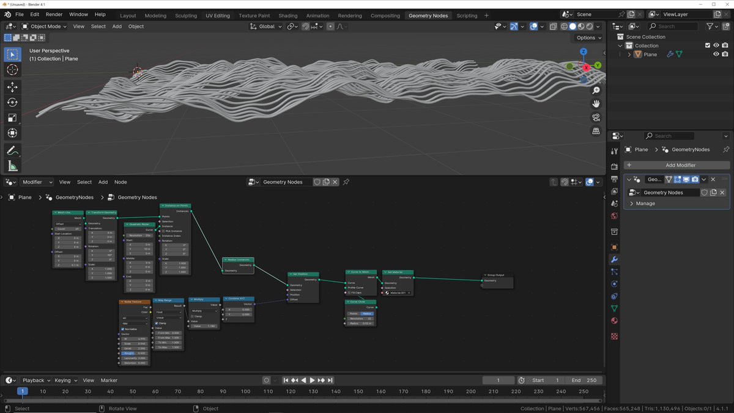Open the Material properties tab
734x413 pixels.
(614, 321)
